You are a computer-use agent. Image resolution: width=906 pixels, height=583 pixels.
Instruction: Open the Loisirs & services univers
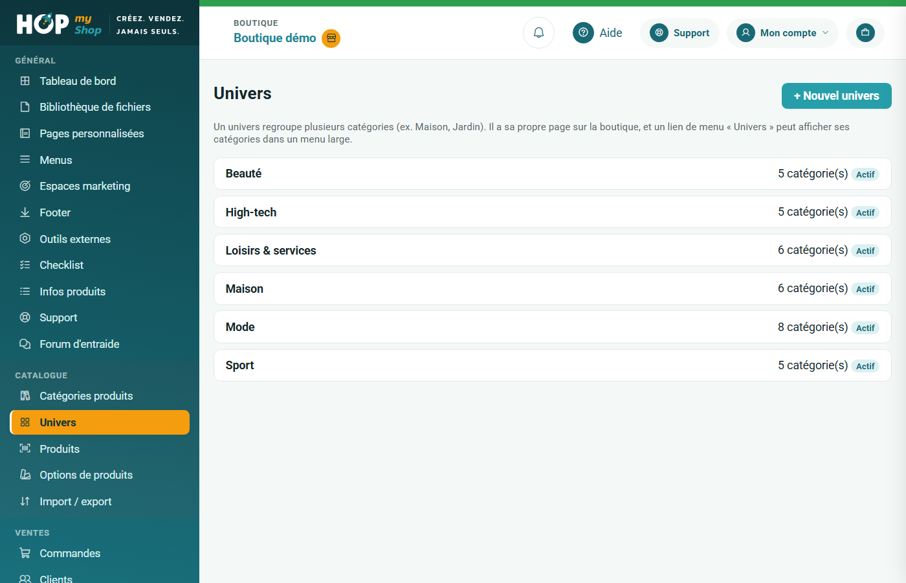click(x=552, y=250)
